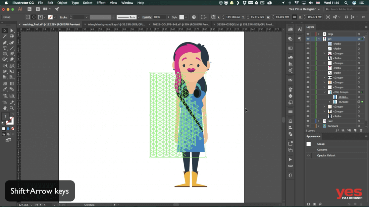Hide the backpack layer

click(x=308, y=126)
